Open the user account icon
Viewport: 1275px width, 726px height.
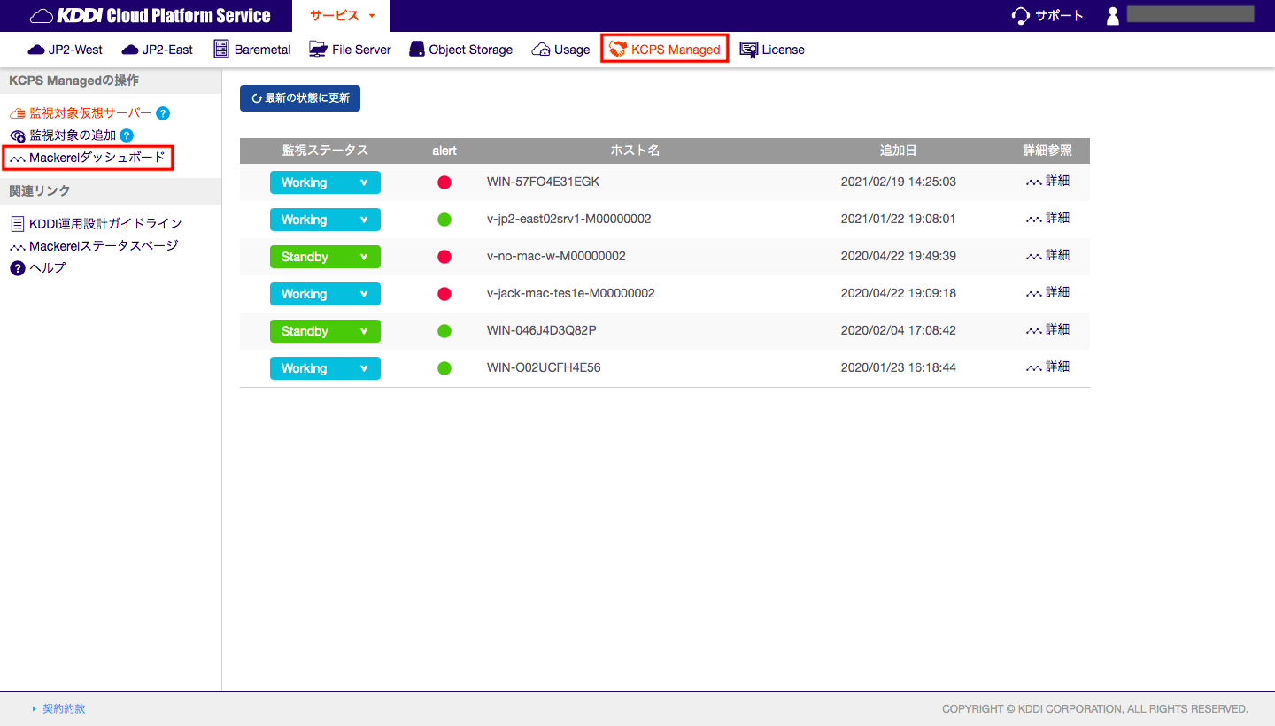[1113, 16]
